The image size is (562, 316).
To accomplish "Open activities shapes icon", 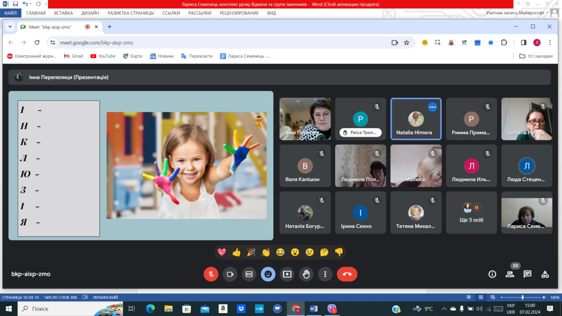I will pyautogui.click(x=545, y=274).
